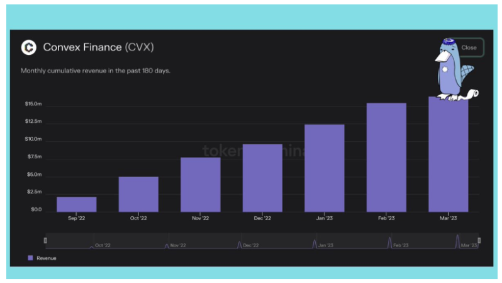Click the Convex Finance (CVX) title
Image resolution: width=502 pixels, height=283 pixels.
coord(98,47)
